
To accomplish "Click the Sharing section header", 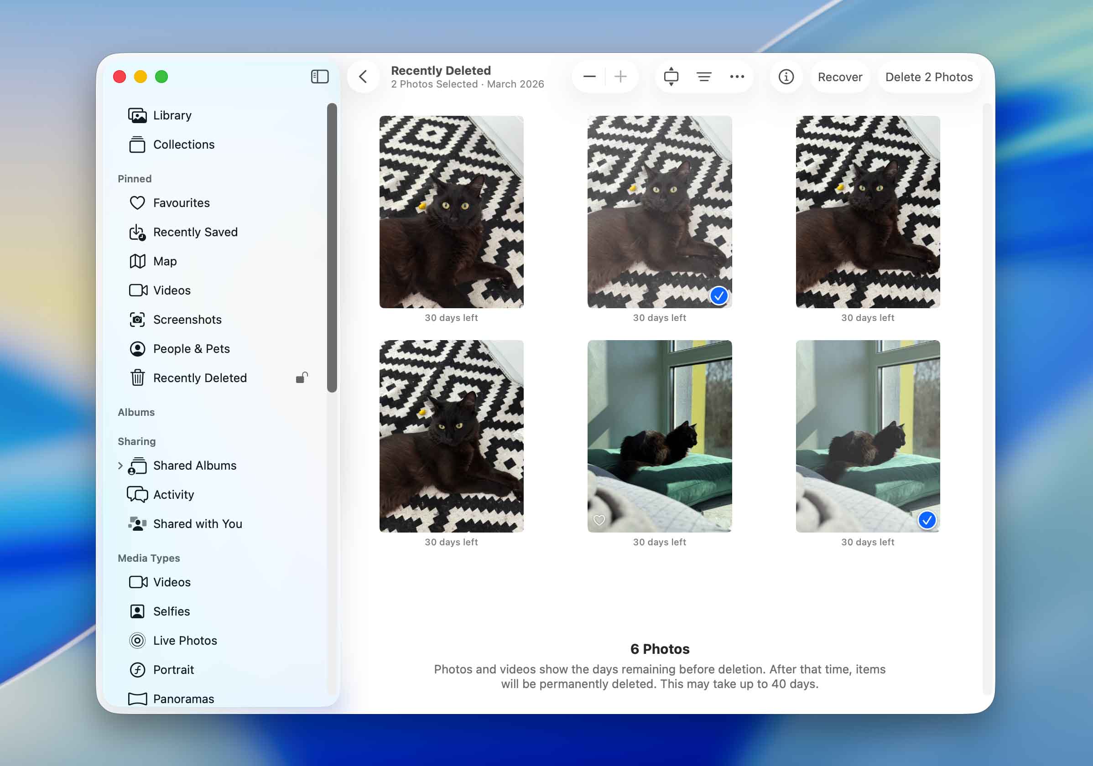I will (137, 441).
